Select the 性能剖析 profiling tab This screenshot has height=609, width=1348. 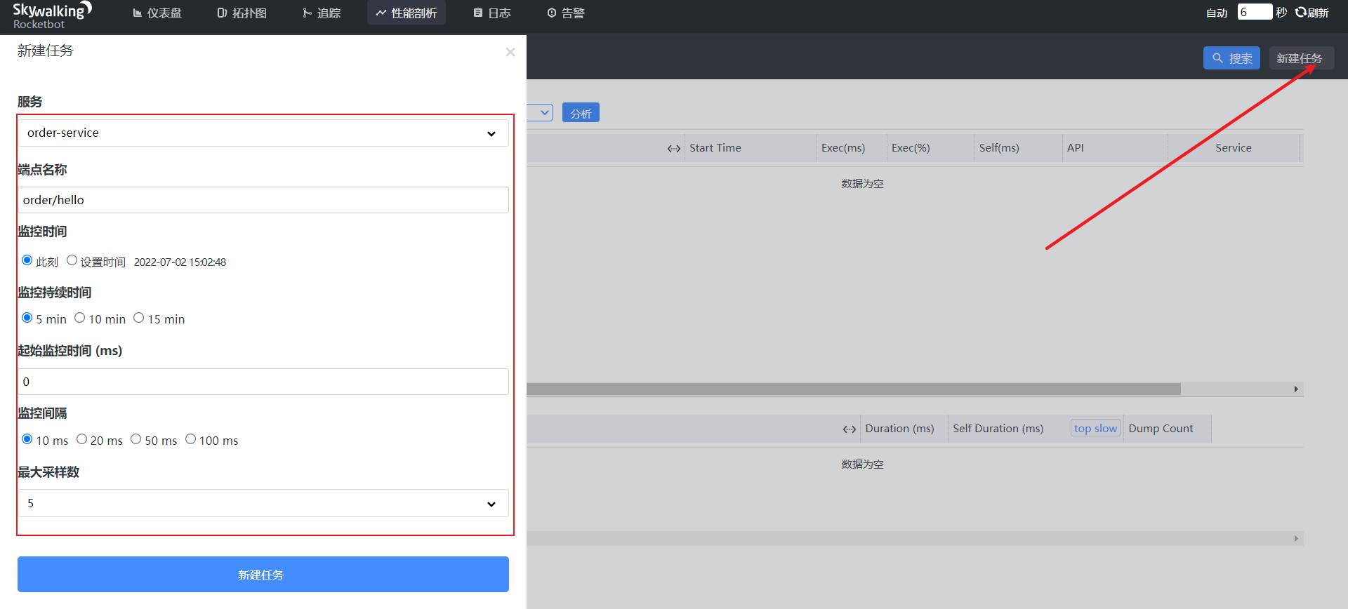point(407,13)
